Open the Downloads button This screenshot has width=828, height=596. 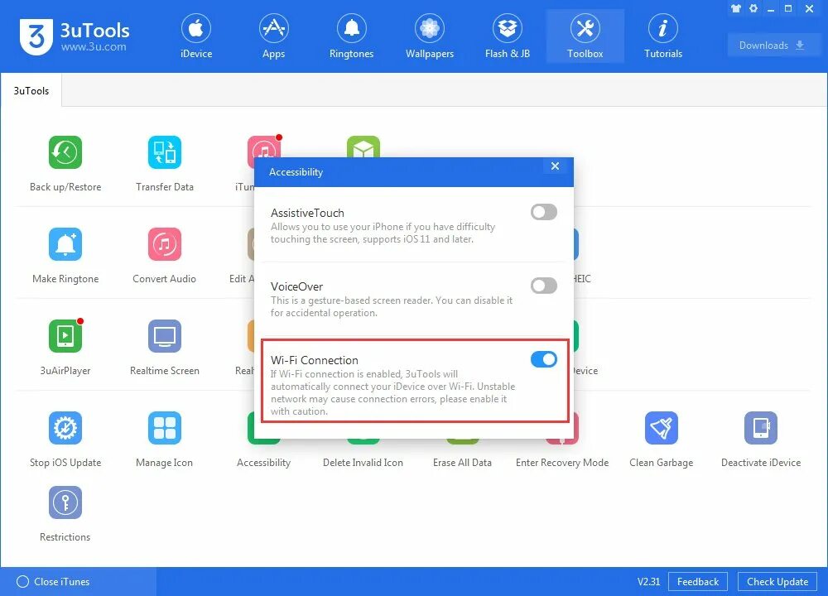pos(773,46)
